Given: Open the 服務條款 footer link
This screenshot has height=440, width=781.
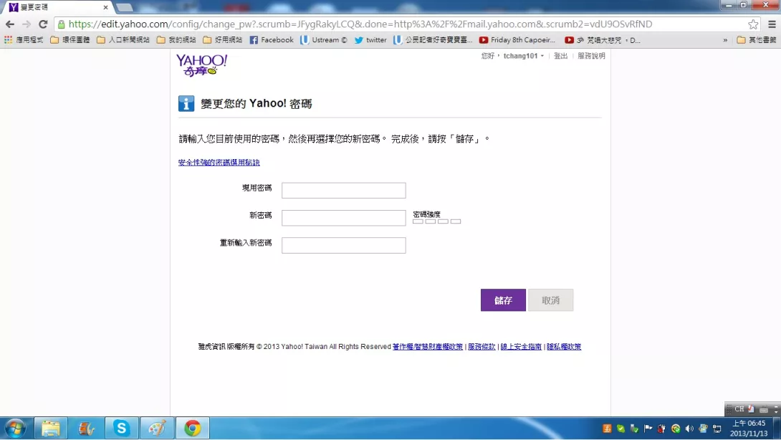Looking at the screenshot, I should click(x=481, y=346).
